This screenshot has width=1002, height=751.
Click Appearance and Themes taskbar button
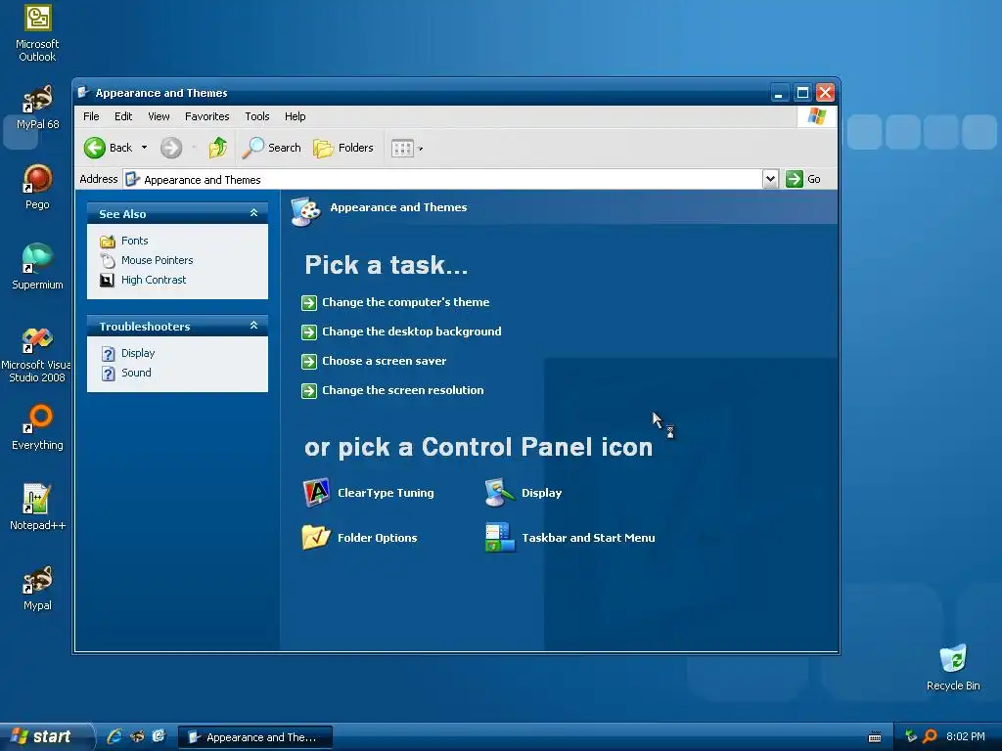[255, 737]
